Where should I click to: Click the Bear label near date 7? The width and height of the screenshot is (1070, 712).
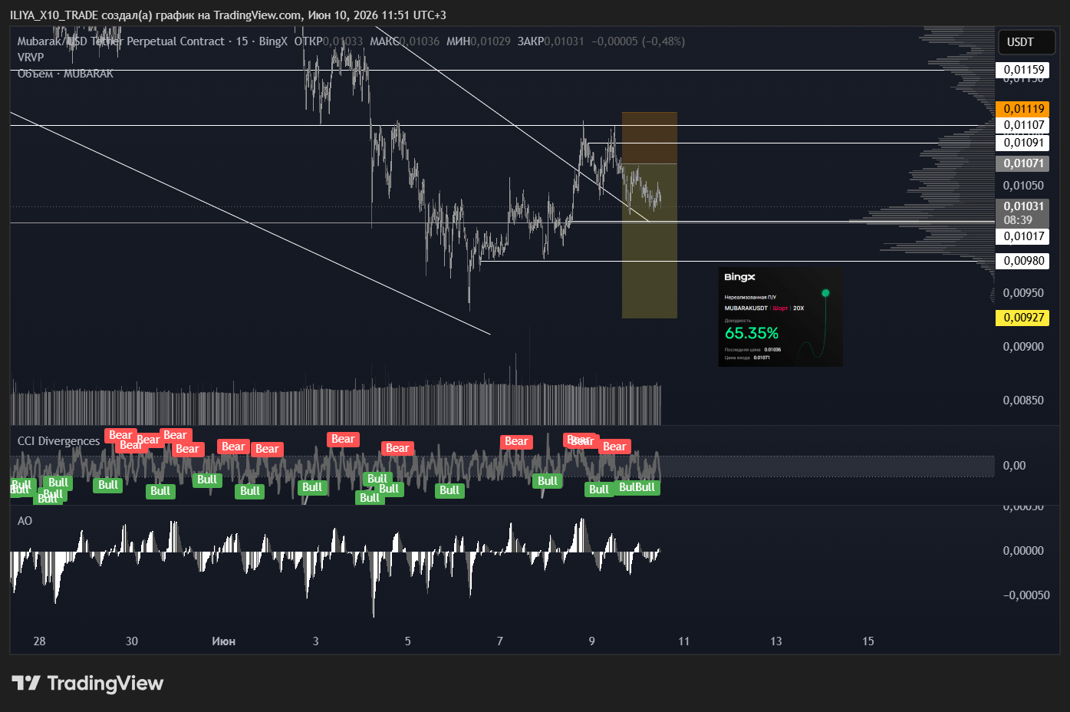coord(516,441)
